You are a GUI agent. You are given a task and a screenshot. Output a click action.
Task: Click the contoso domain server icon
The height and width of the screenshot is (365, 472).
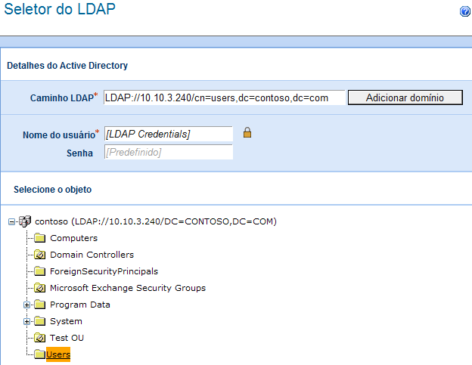[x=26, y=221]
